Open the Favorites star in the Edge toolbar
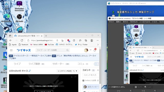 click(x=80, y=40)
